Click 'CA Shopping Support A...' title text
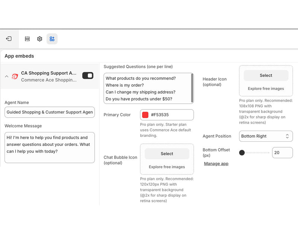The height and width of the screenshot is (237, 298). [x=49, y=73]
